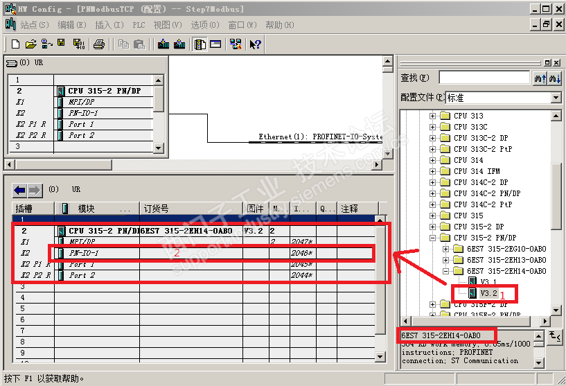Select the V3.1 module icon in catalog

[x=472, y=281]
